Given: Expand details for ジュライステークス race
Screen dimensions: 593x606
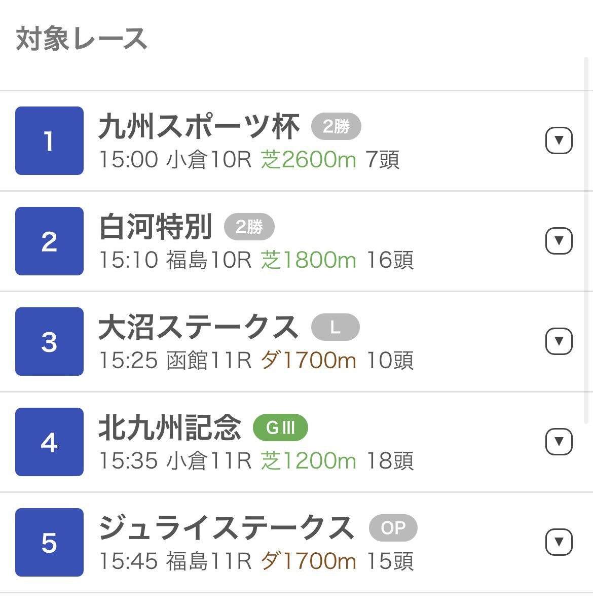Looking at the screenshot, I should click(559, 542).
